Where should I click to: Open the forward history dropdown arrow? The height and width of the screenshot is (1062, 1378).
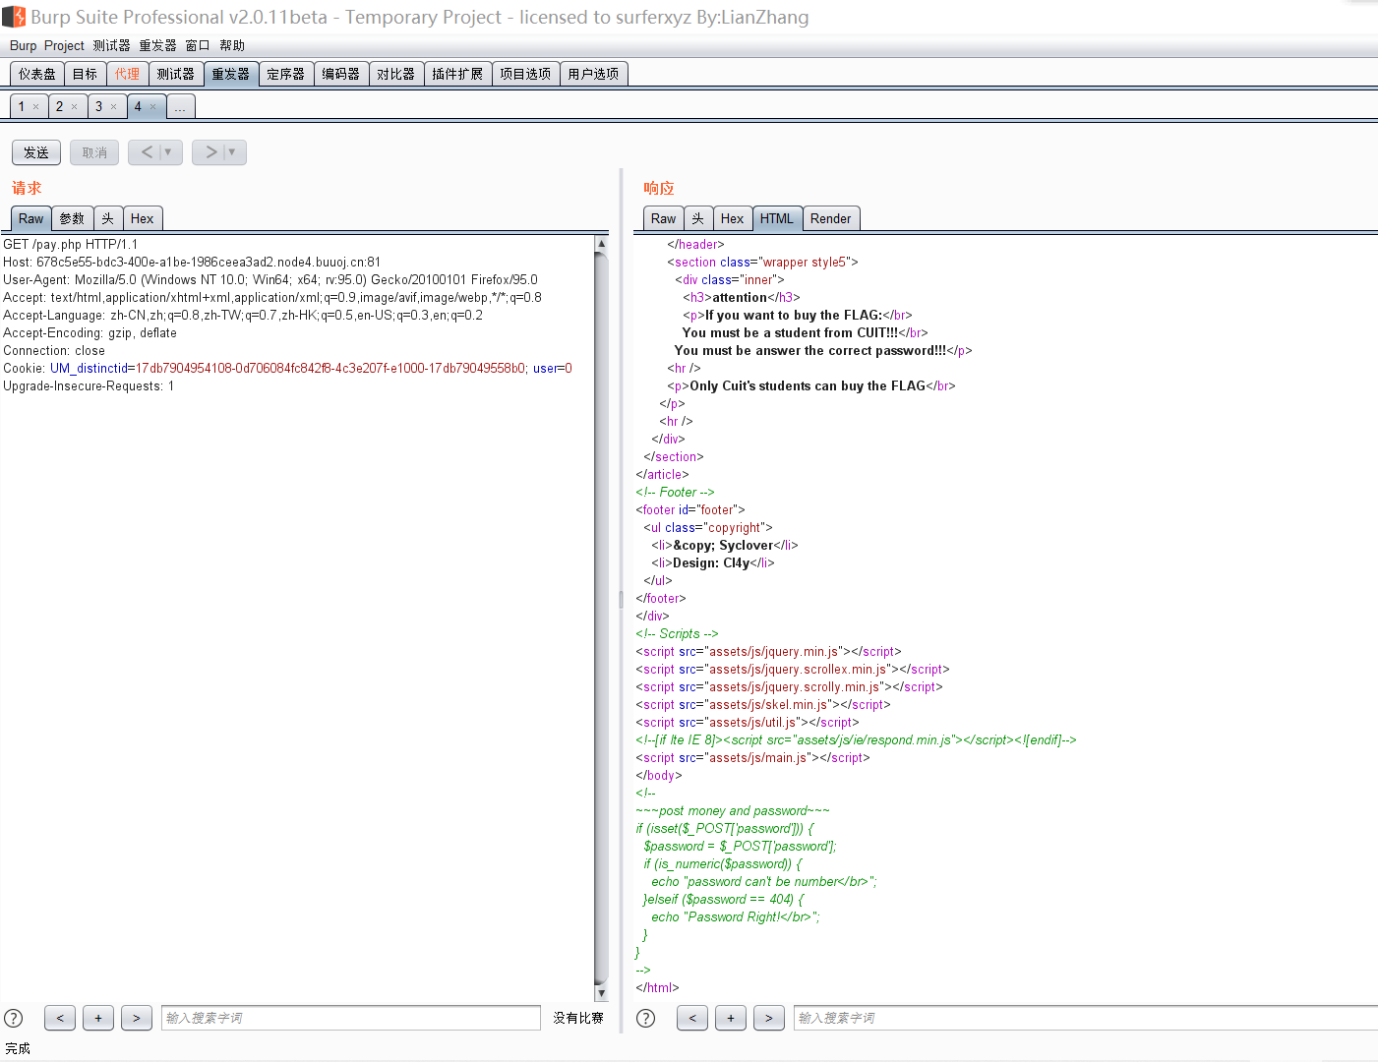[x=233, y=152]
